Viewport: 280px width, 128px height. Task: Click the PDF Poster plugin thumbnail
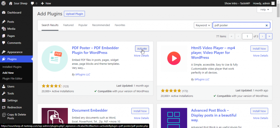(55, 58)
